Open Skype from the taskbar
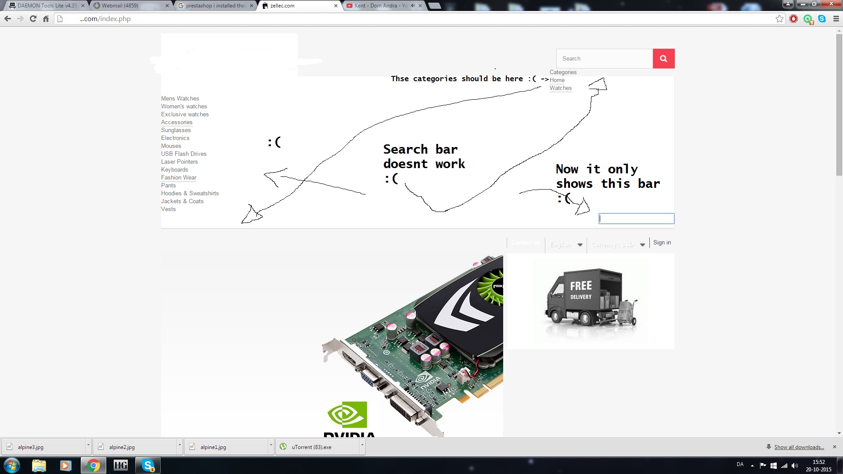 click(148, 465)
